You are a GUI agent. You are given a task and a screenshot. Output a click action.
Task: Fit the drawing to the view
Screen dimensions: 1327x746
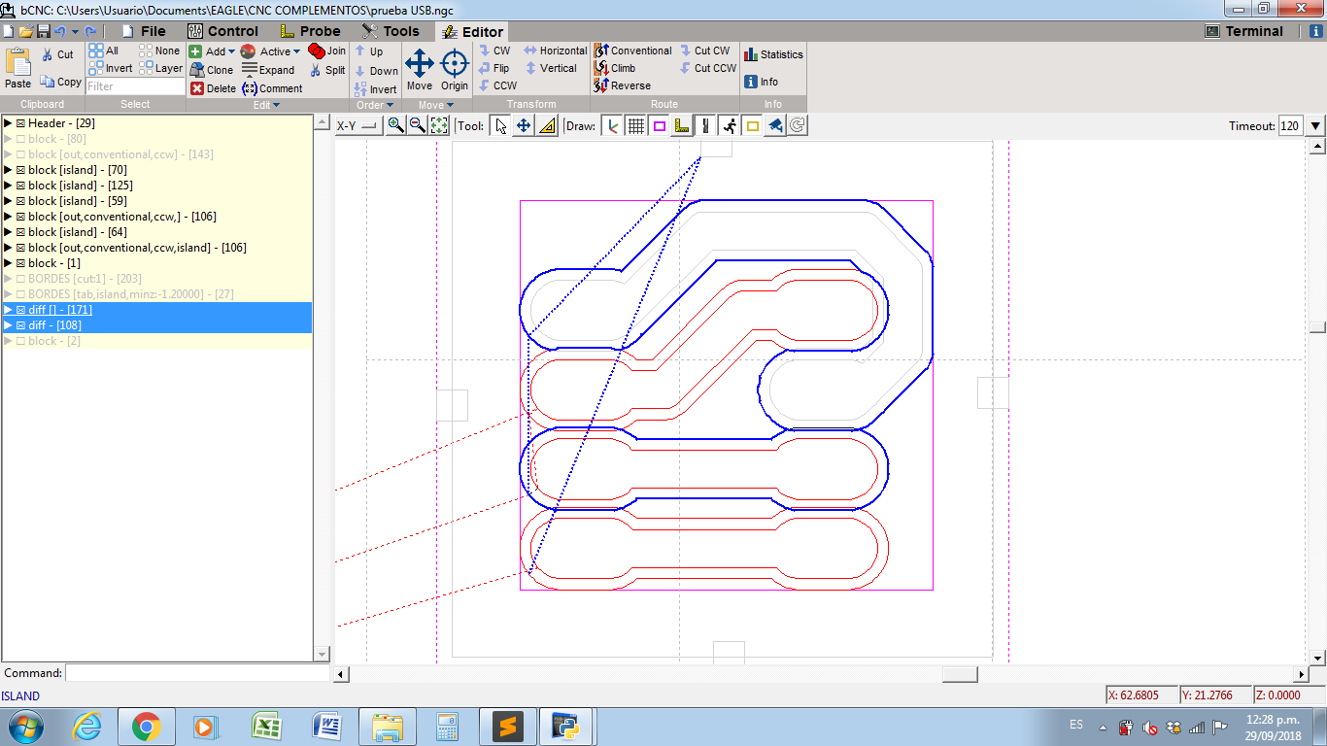coord(439,125)
